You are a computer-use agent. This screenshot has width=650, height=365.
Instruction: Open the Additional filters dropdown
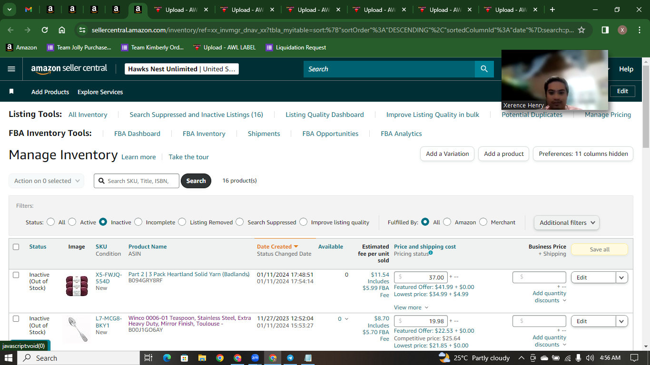click(x=567, y=222)
